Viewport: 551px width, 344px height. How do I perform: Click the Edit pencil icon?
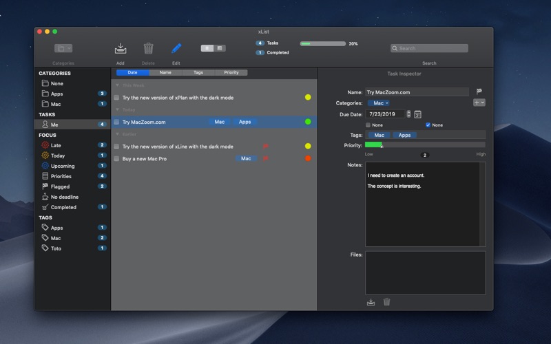click(x=176, y=48)
